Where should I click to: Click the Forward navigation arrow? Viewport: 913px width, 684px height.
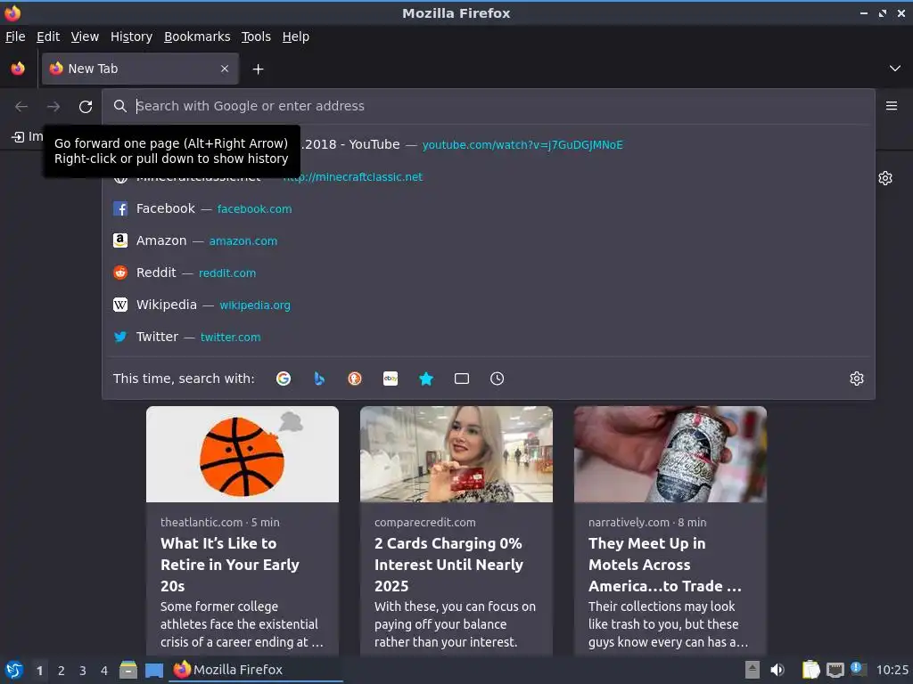53,107
